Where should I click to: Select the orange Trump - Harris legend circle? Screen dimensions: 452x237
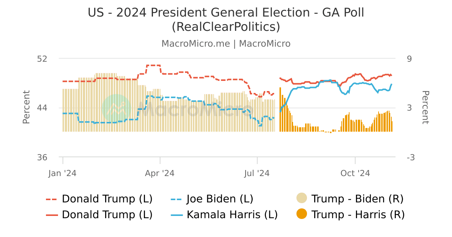click(302, 214)
